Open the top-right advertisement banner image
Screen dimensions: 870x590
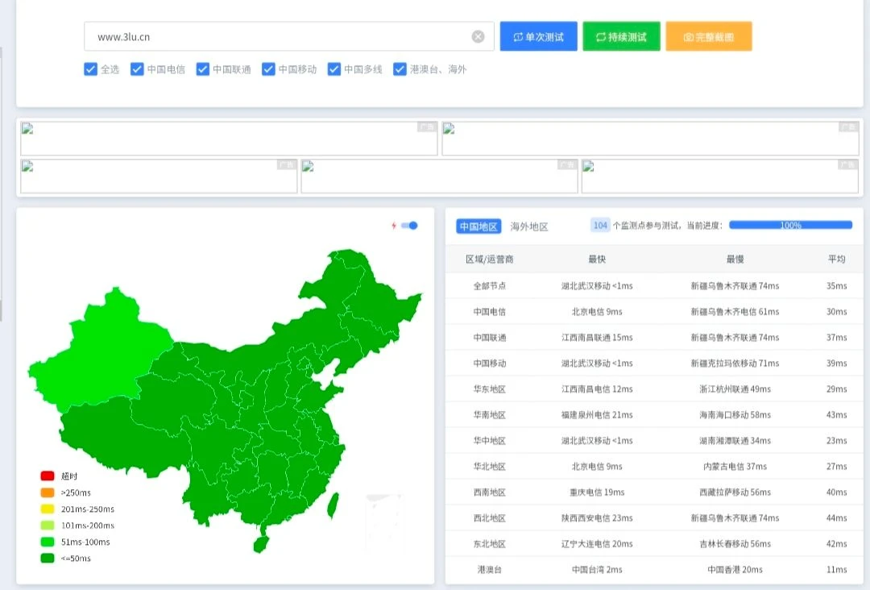click(650, 139)
